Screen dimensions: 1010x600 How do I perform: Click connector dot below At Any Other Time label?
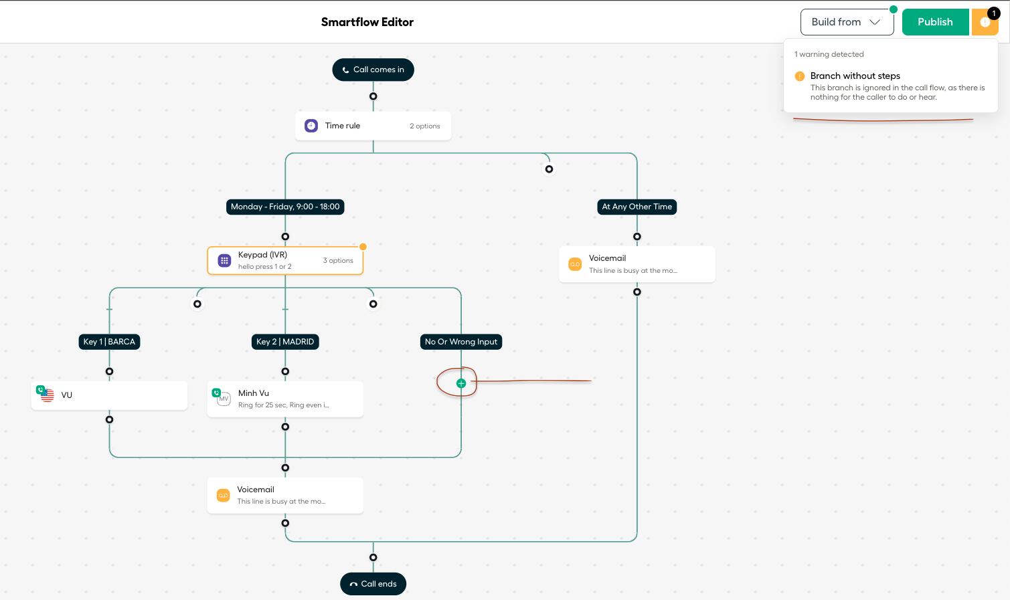[637, 237]
